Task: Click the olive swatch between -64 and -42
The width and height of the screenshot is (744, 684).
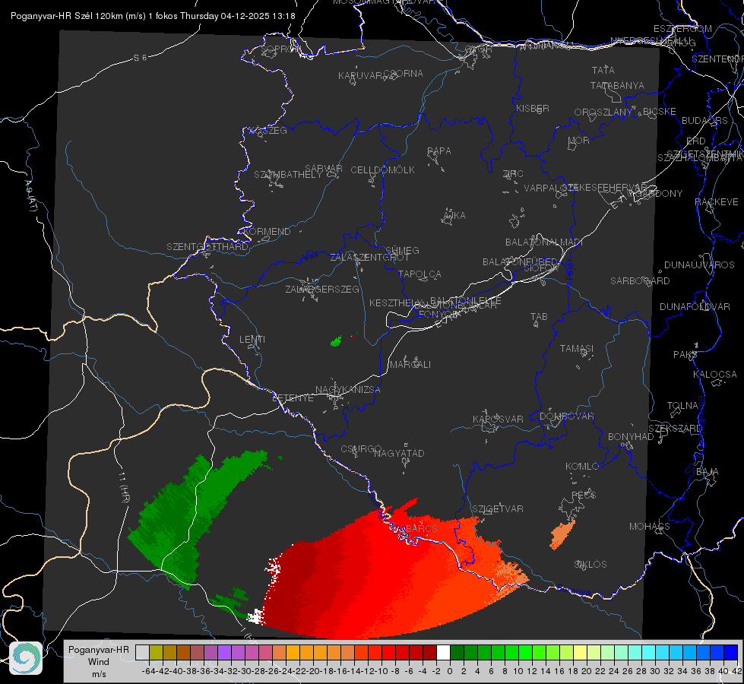Action: click(x=156, y=652)
